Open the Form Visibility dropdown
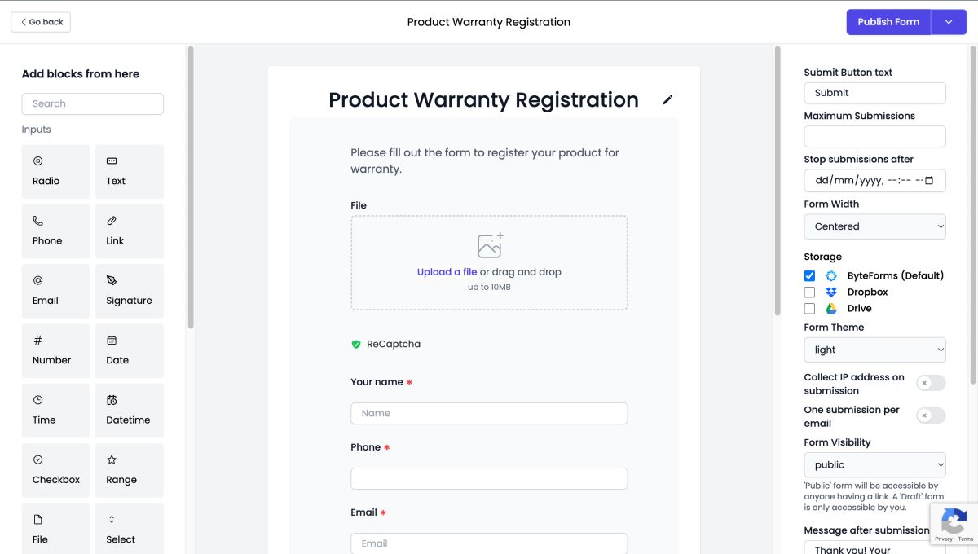Screen dimensions: 978x554 (x=874, y=464)
